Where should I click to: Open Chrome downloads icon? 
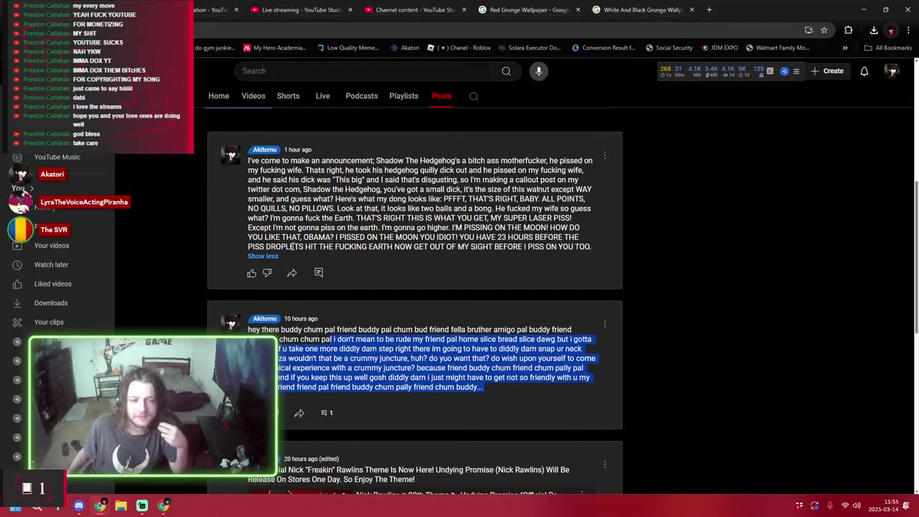tap(874, 30)
